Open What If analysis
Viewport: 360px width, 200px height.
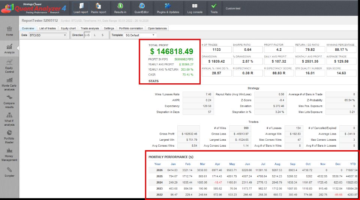(x=9, y=119)
